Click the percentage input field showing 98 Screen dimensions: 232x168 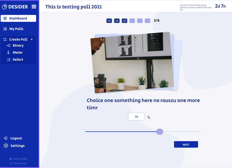click(x=136, y=117)
